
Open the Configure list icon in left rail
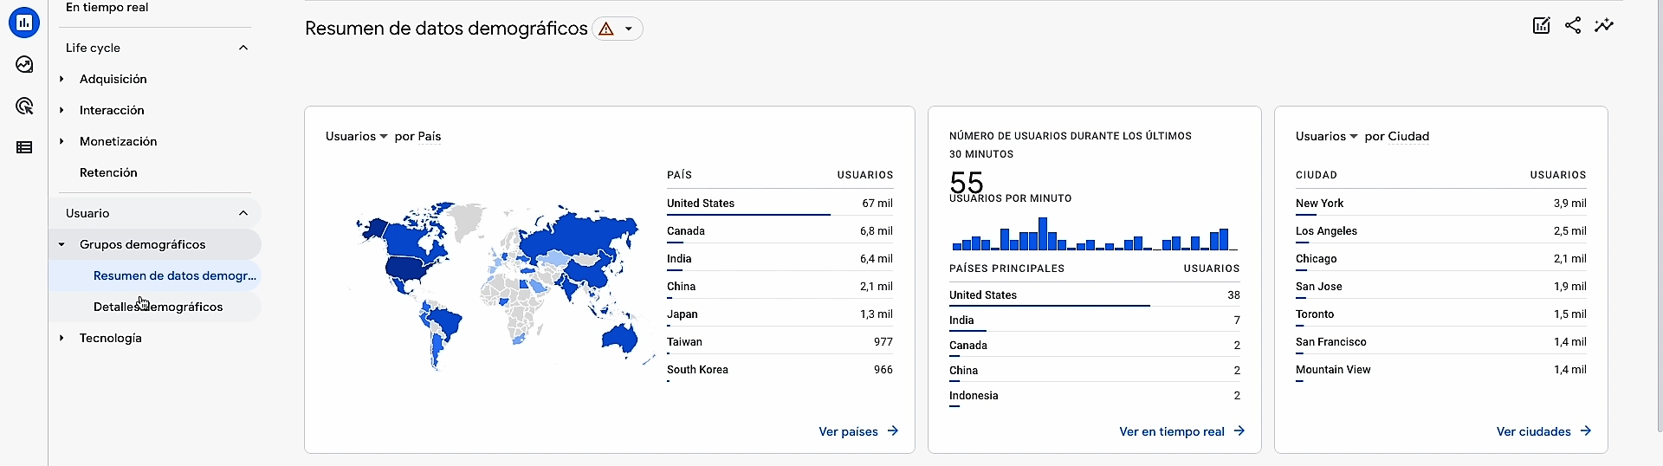[24, 147]
